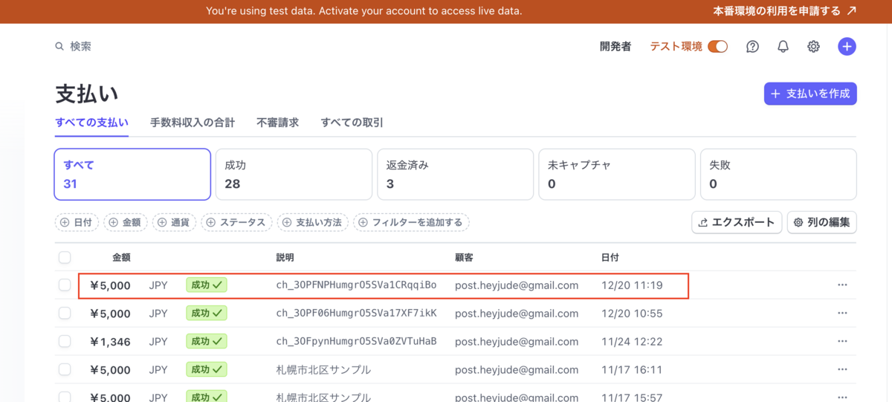
Task: Select checkbox for ch_3OPFNPHumgrO5SVa1CRqqiBo row
Action: 65,285
